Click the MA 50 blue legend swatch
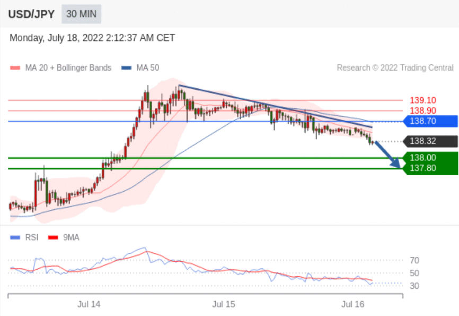Screen dimensions: 459x316 coord(127,68)
